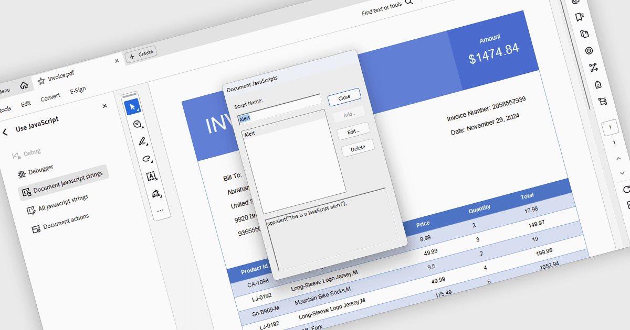
Task: Open All javascript strings
Action: (57, 204)
